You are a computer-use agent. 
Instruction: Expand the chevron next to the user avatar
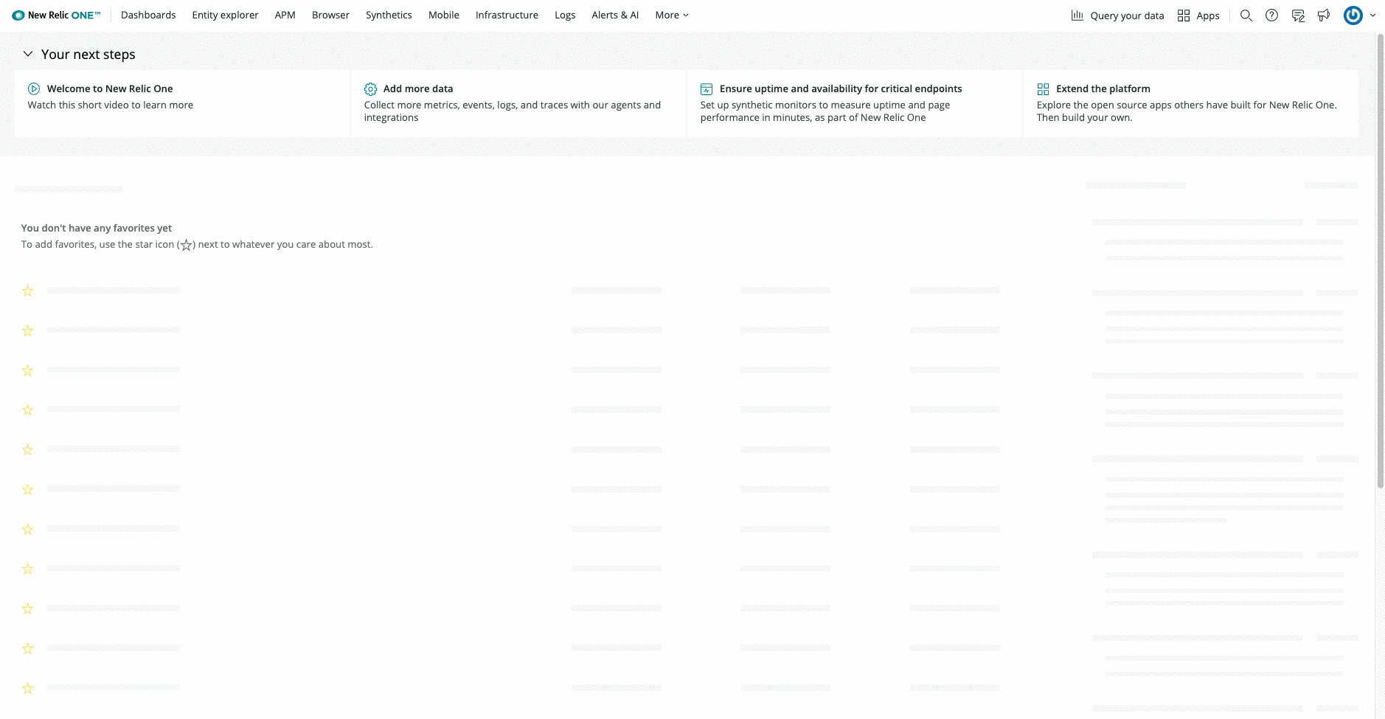[x=1372, y=15]
